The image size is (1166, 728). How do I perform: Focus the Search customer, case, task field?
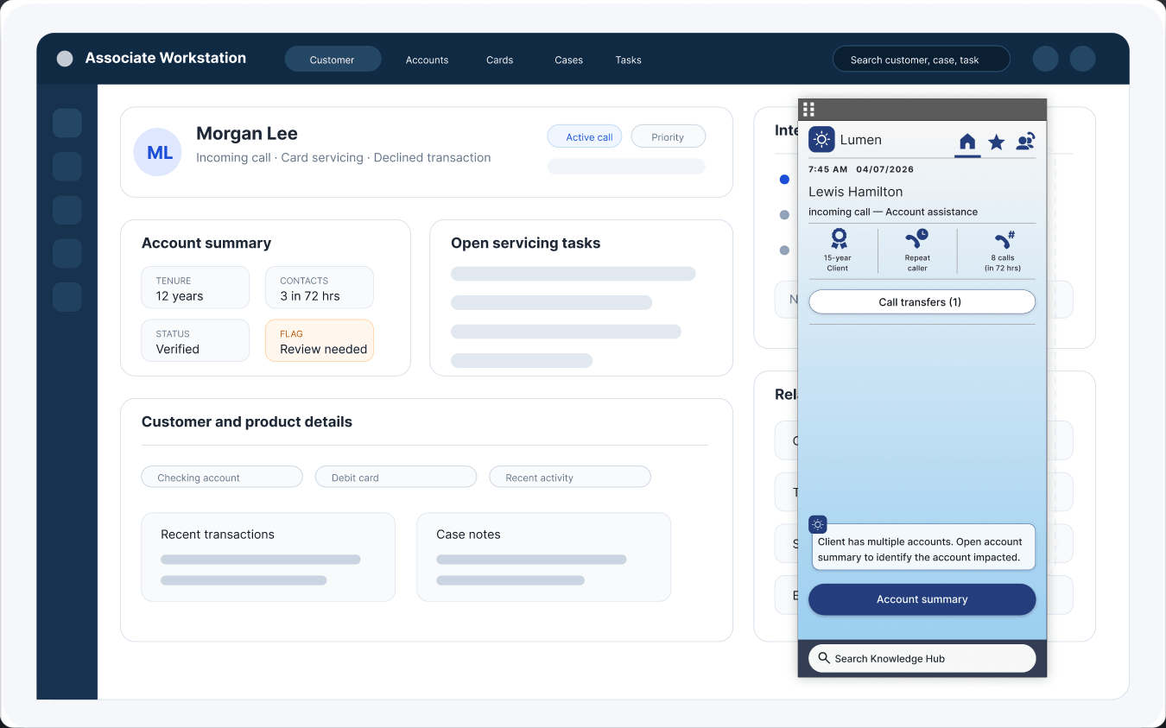click(922, 59)
